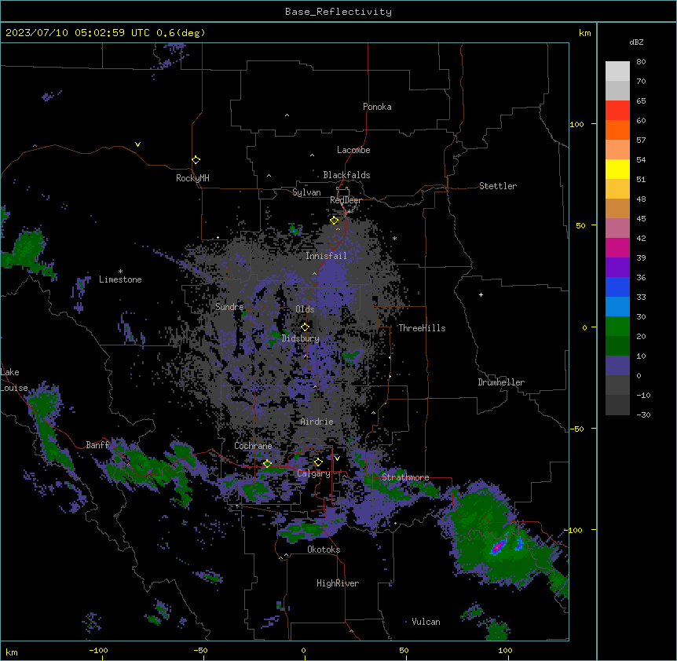
Task: Click the Lake Louise label
Action: tap(14, 380)
